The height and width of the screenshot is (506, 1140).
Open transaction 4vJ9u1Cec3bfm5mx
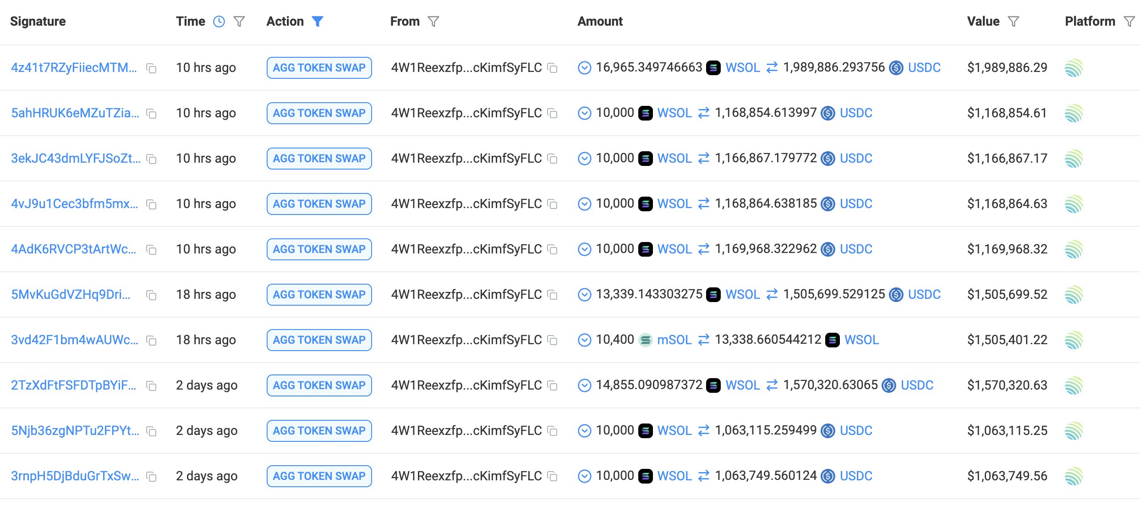pyautogui.click(x=74, y=203)
